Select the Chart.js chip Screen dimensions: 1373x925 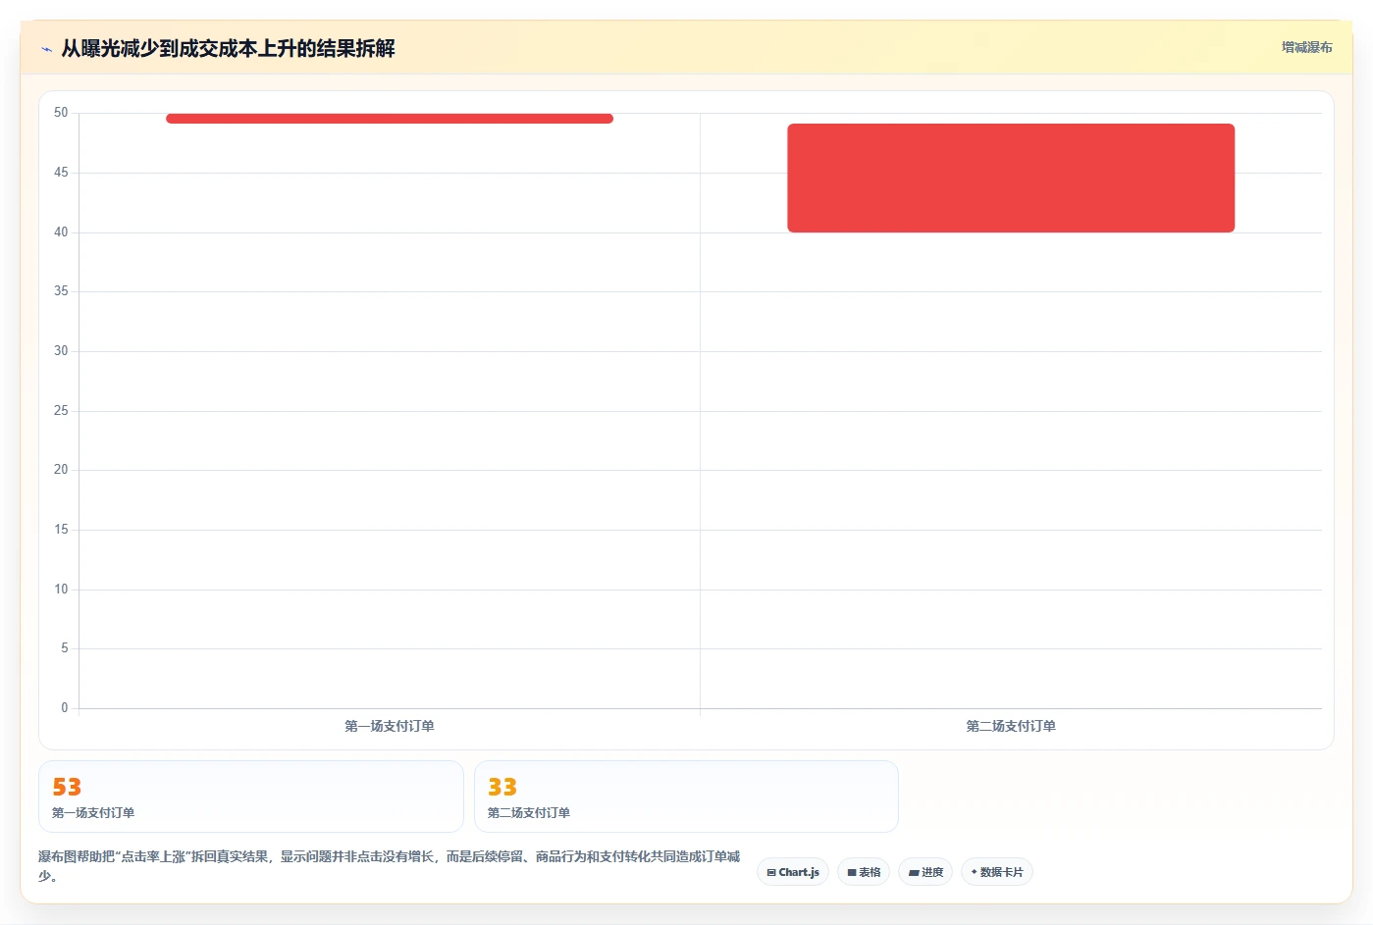coord(793,872)
